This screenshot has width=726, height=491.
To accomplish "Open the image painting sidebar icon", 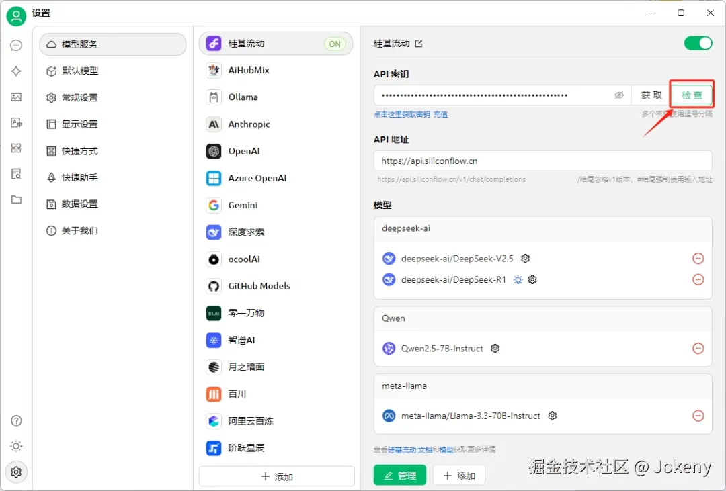I will [x=16, y=97].
